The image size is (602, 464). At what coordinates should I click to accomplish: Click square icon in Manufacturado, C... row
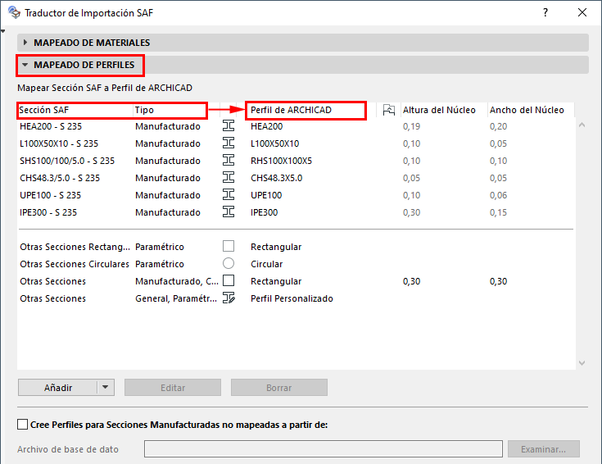(229, 280)
